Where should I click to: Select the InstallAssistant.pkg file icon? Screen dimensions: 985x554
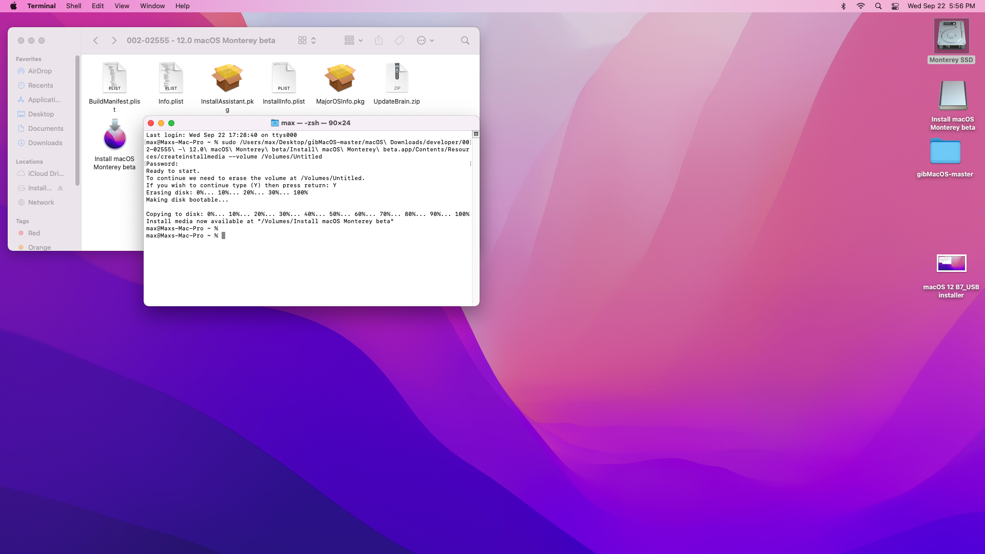coord(227,78)
